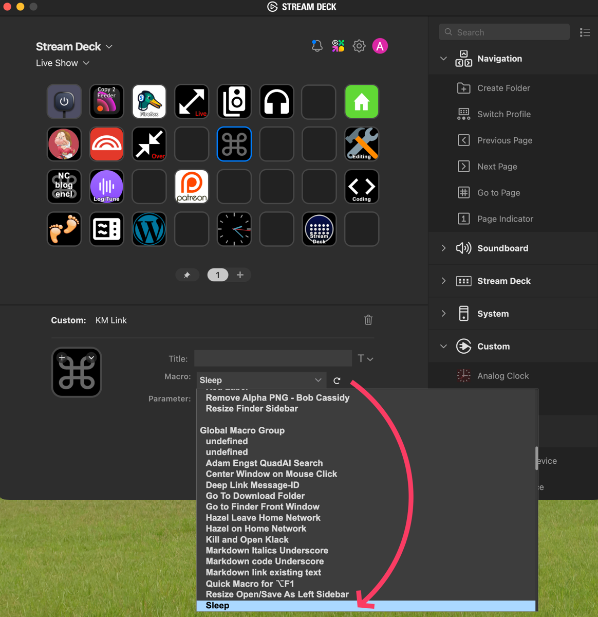
Task: Choose Kill and Open Klack macro
Action: [247, 539]
